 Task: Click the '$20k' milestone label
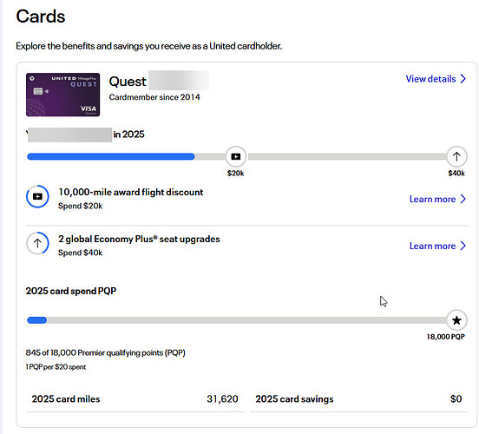point(235,174)
